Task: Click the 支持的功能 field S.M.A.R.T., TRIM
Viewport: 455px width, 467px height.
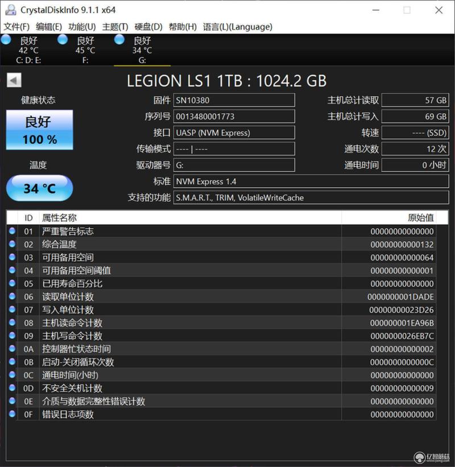Action: coord(311,197)
